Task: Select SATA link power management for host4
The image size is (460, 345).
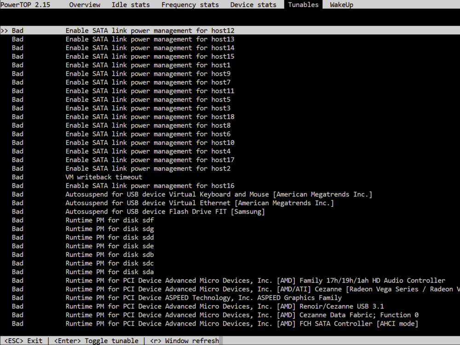Action: pos(148,152)
